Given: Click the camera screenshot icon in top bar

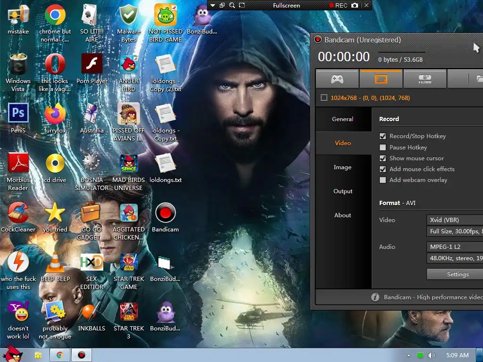Looking at the screenshot, I should (355, 5).
